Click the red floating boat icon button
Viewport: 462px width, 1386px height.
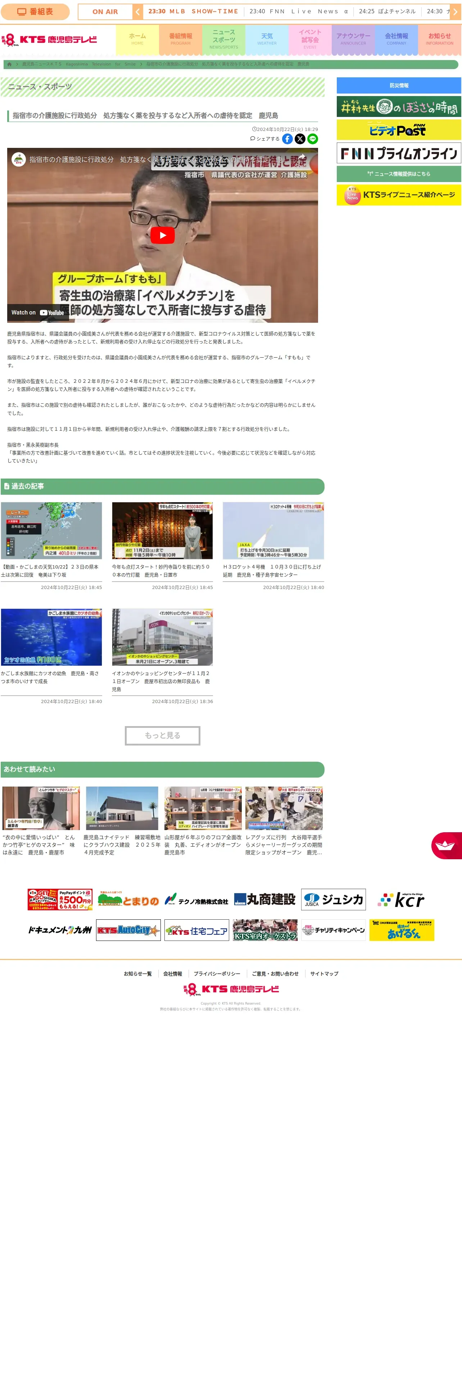click(x=447, y=845)
